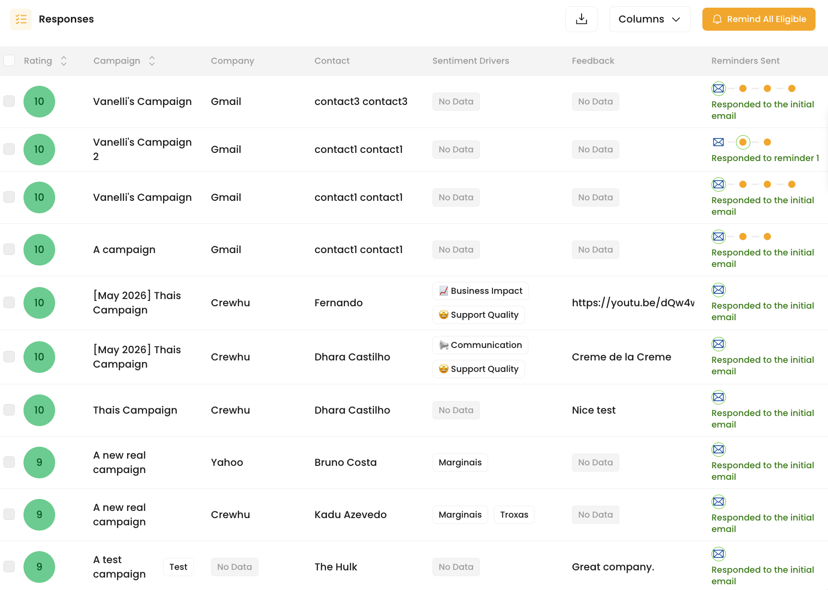
Task: Click the download export icon button
Action: coord(582,19)
